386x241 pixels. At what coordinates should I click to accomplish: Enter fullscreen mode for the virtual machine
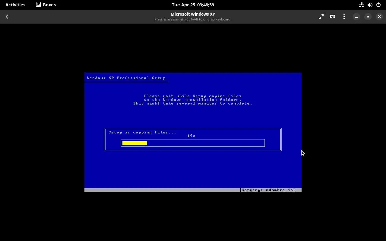coord(321,17)
